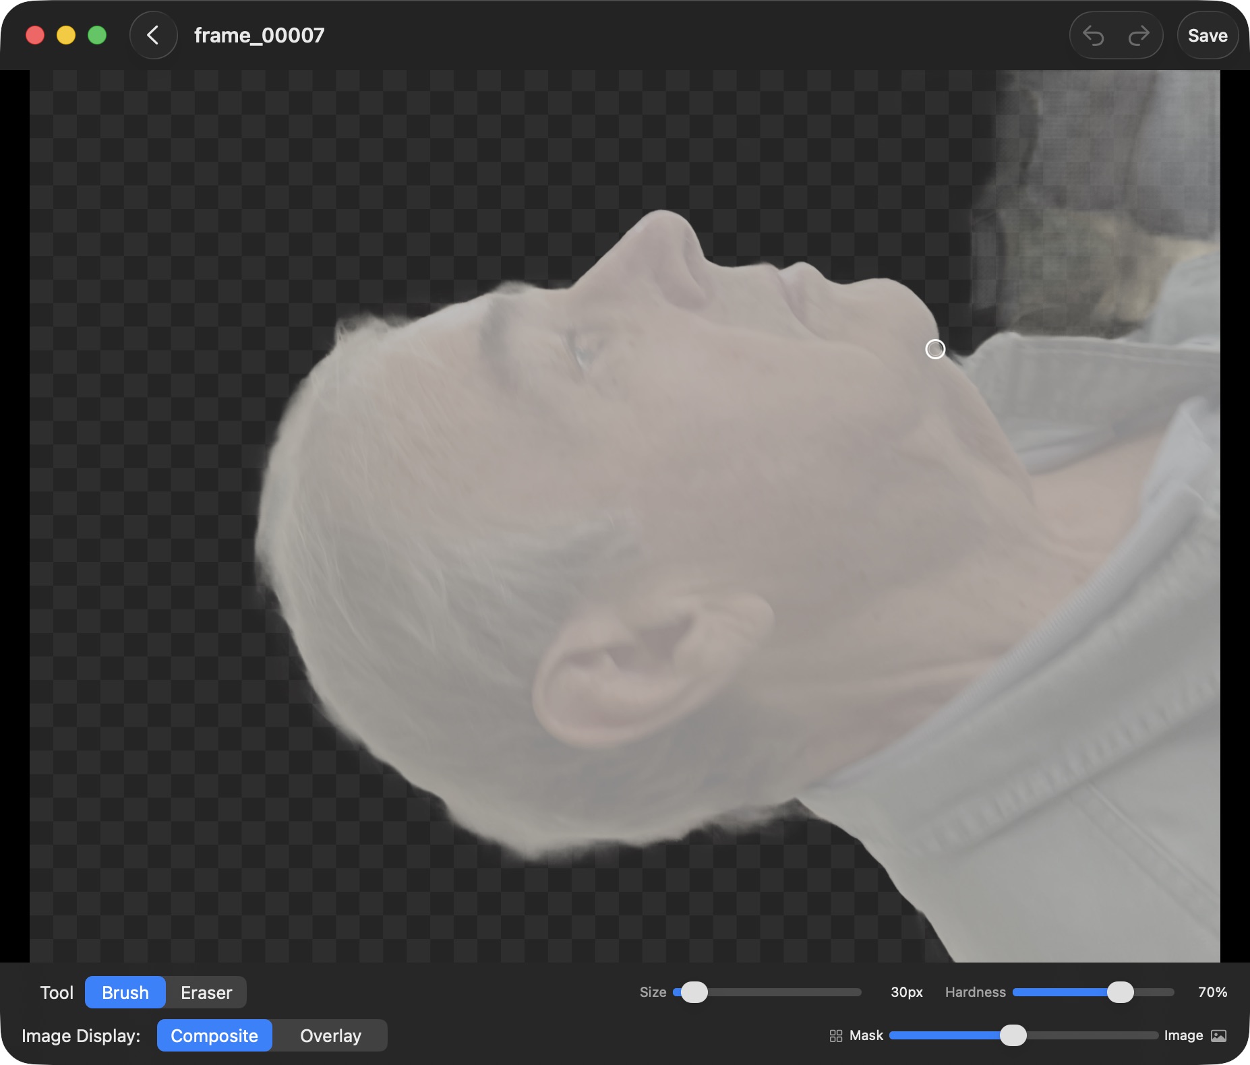The image size is (1250, 1065).
Task: Toggle from Brush to Eraser tool
Action: 206,992
